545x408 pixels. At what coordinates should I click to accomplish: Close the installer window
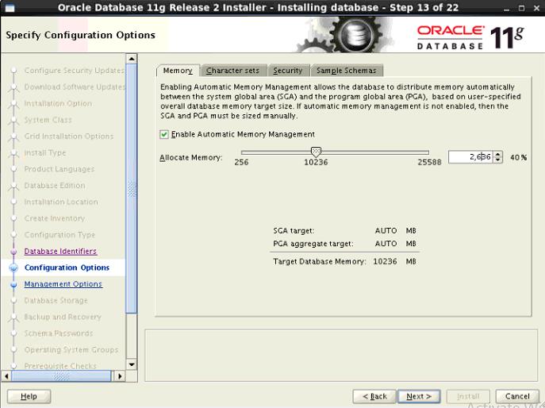point(536,8)
